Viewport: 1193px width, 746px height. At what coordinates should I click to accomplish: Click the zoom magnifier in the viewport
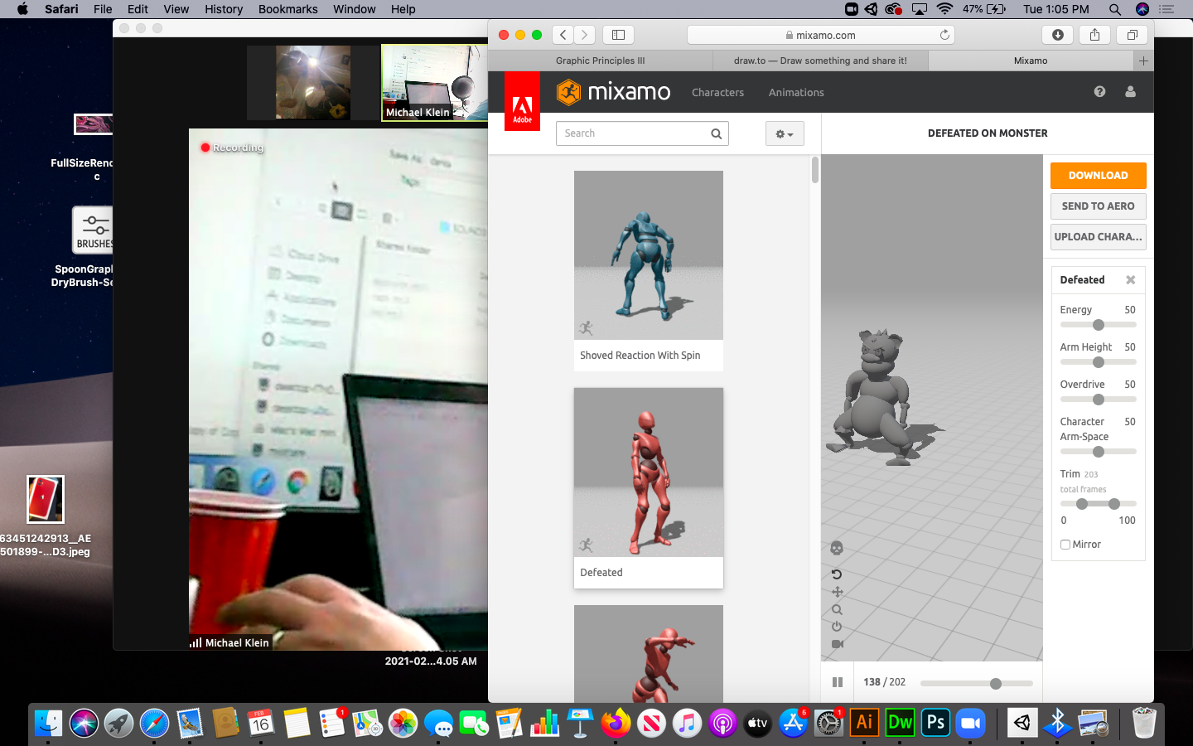(837, 609)
